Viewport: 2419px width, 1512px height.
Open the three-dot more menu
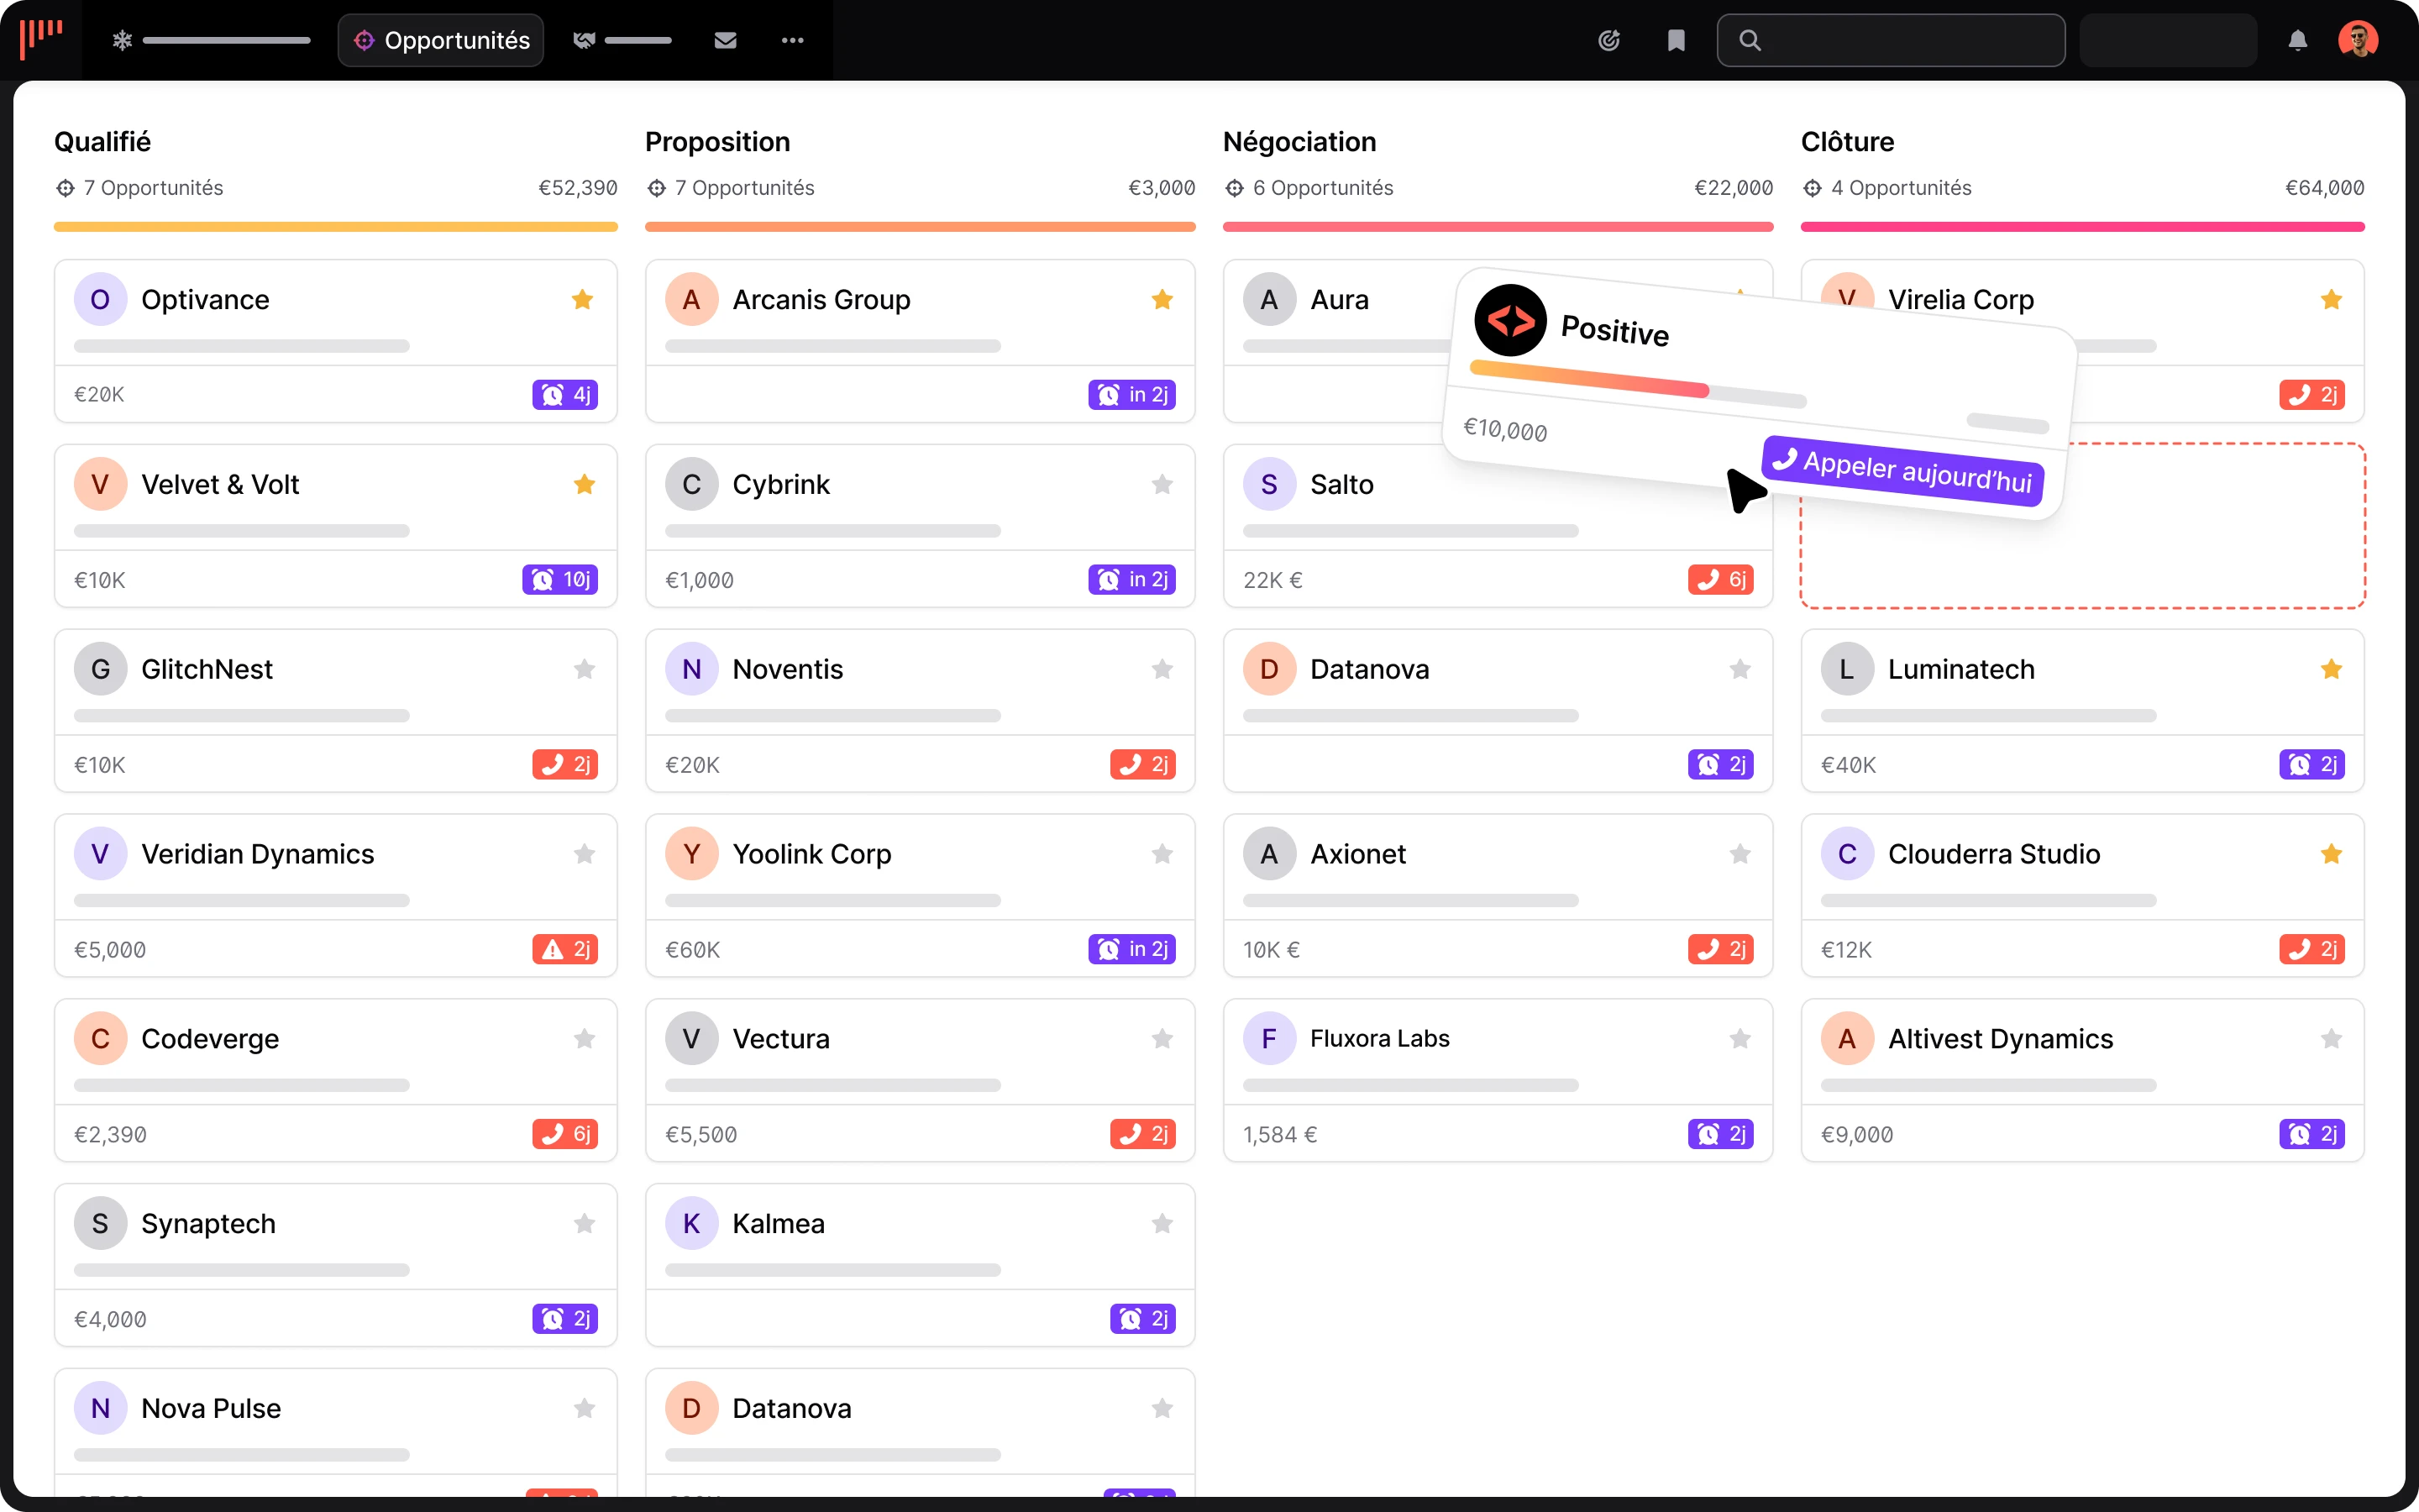(x=793, y=40)
